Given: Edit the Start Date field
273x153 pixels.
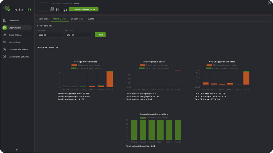Looking at the screenshot, I should point(50,35).
